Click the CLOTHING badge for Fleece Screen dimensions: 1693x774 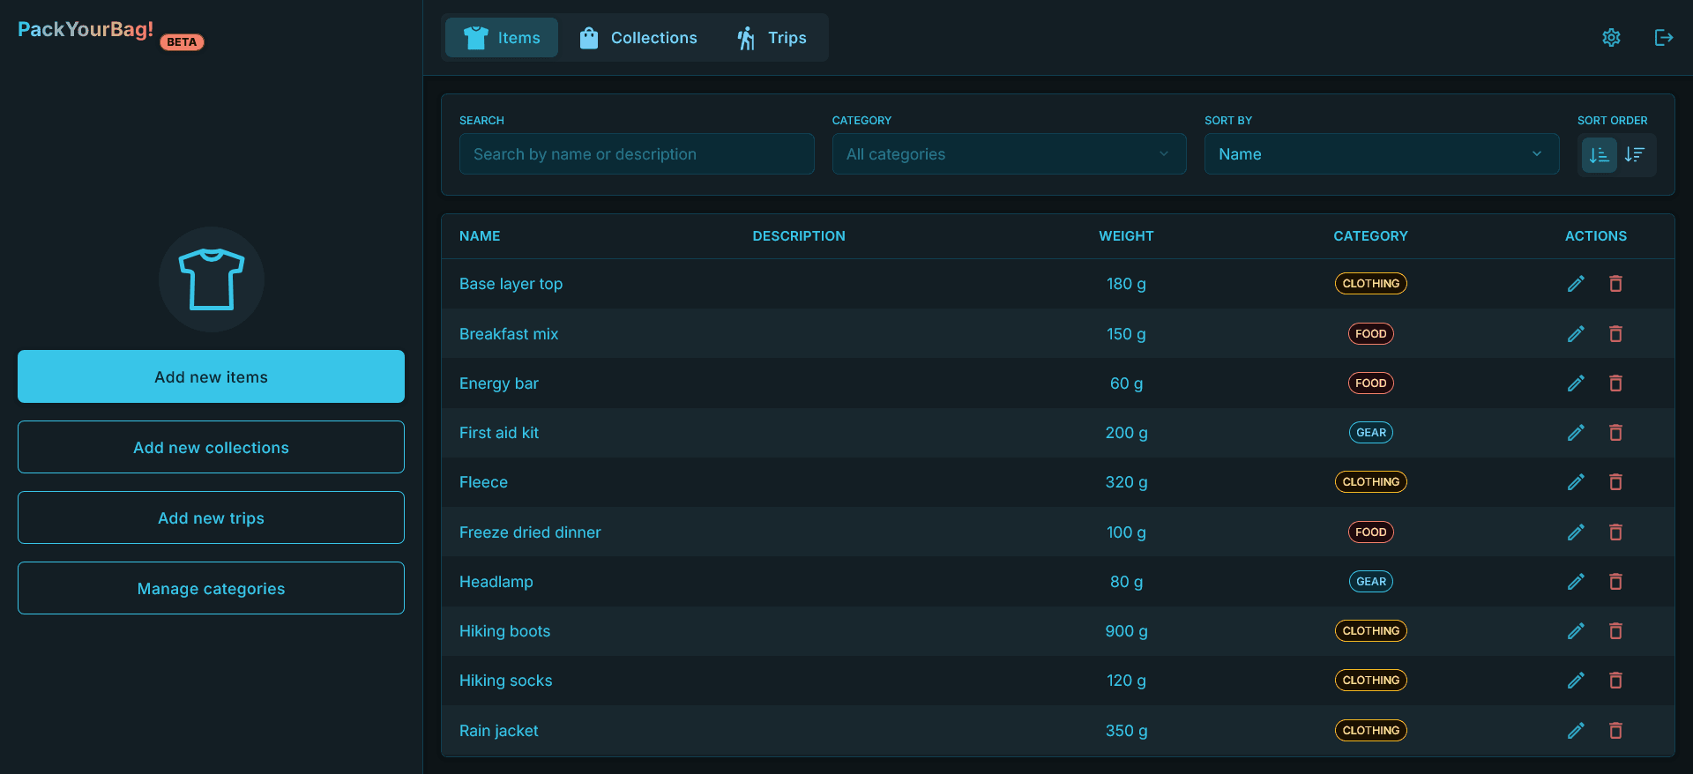pyautogui.click(x=1370, y=482)
